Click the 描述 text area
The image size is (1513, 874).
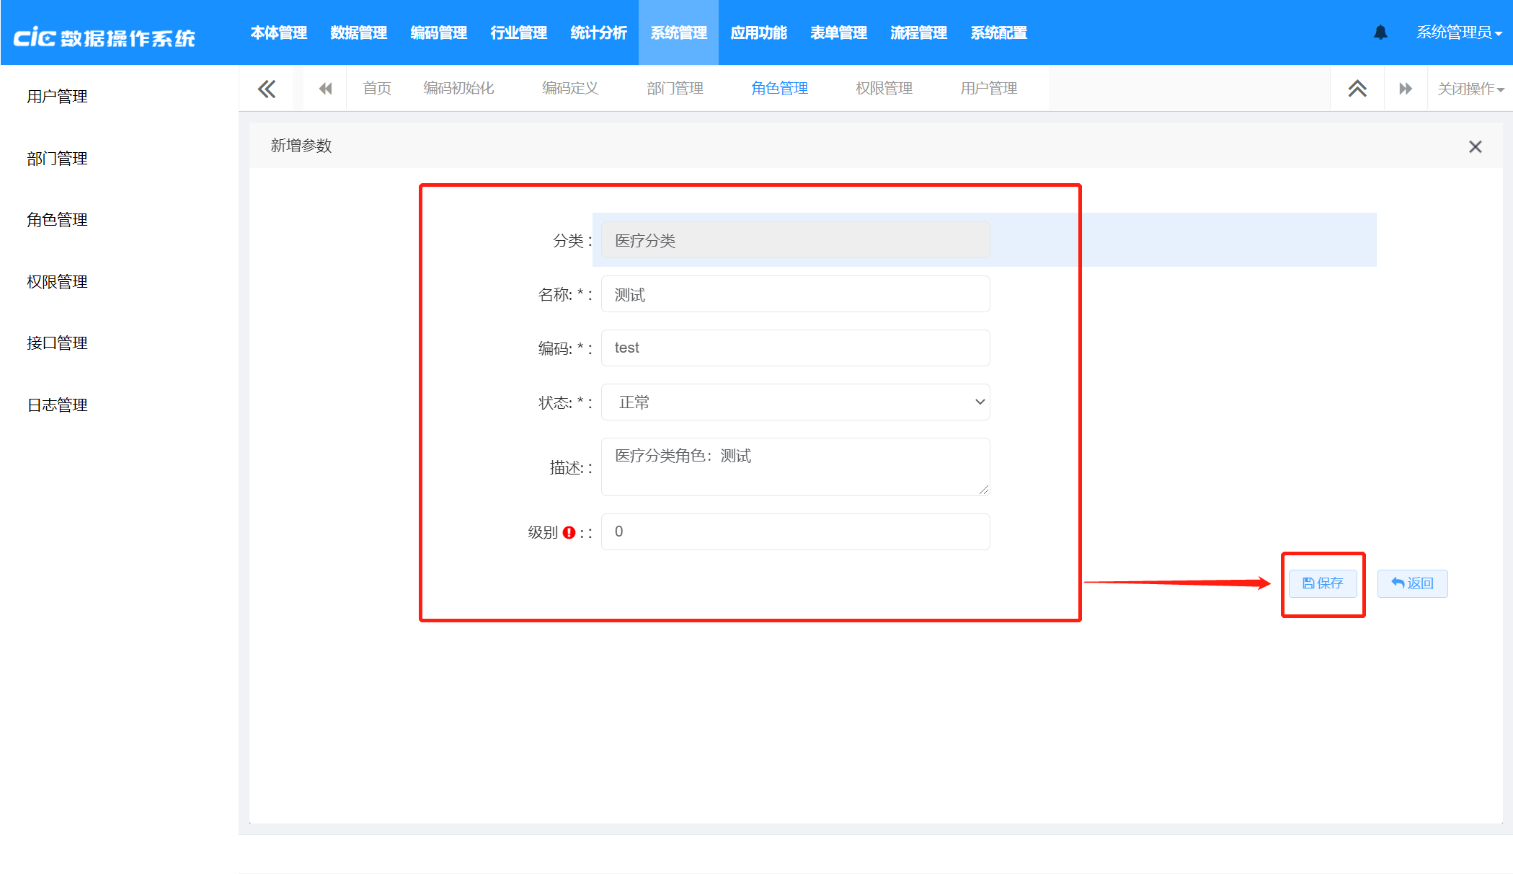pyautogui.click(x=795, y=467)
